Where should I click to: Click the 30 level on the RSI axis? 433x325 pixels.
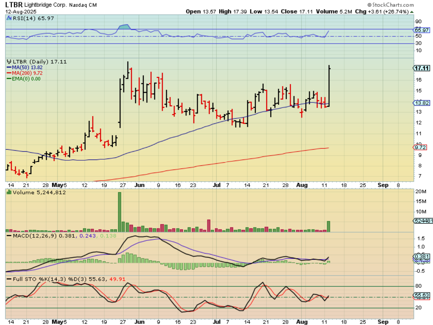(419, 43)
